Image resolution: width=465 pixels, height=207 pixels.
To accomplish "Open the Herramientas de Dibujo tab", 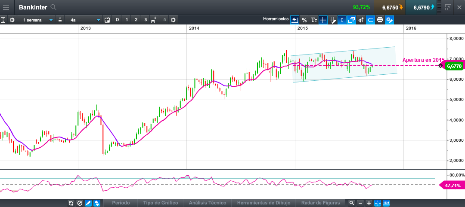I will tap(263, 203).
